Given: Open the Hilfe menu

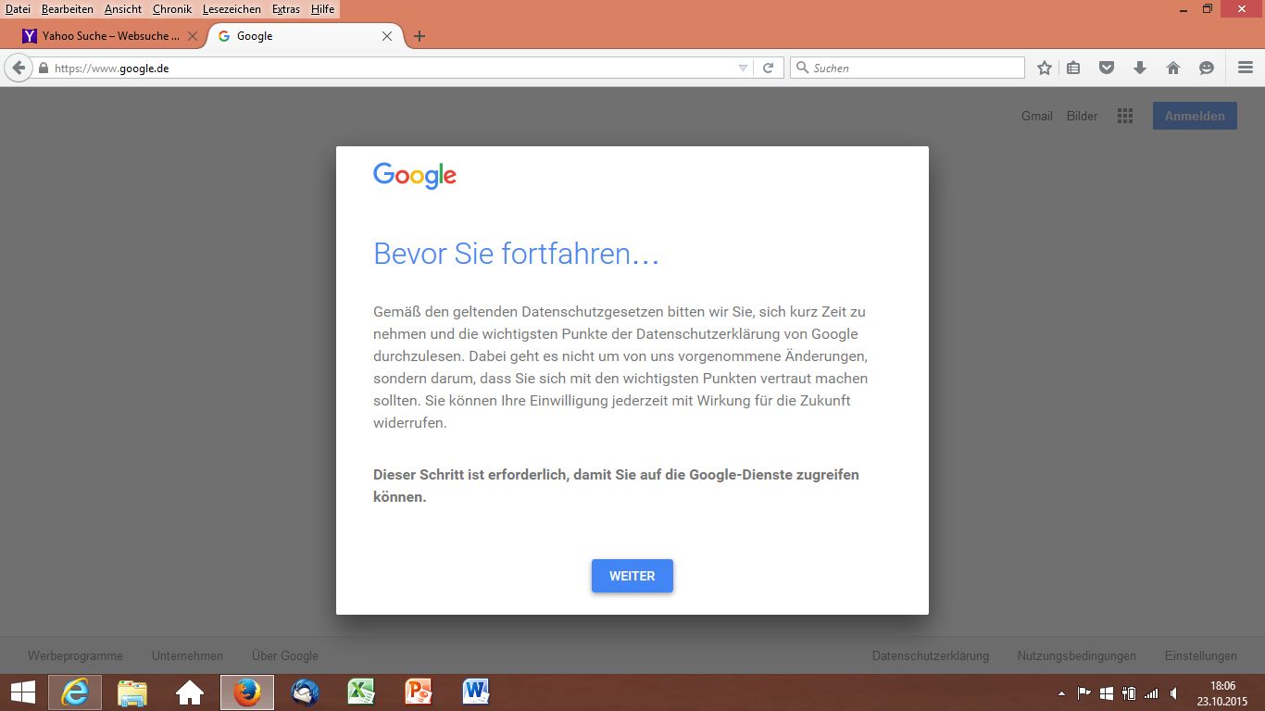Looking at the screenshot, I should tap(323, 9).
